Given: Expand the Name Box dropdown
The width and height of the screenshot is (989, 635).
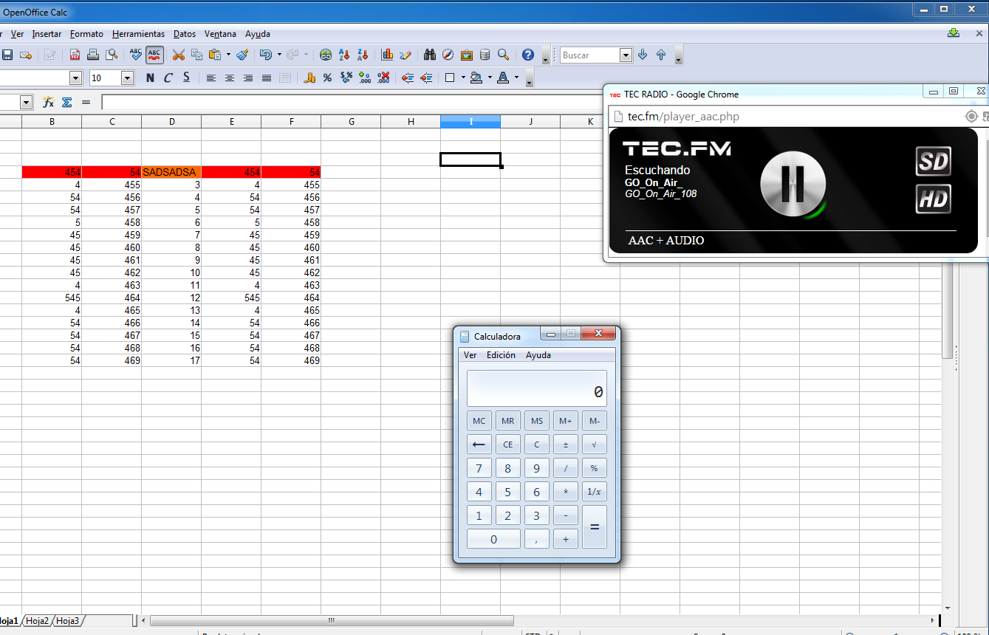Looking at the screenshot, I should coord(27,103).
